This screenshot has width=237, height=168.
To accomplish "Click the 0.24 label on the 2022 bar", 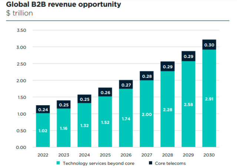I will pos(43,110).
